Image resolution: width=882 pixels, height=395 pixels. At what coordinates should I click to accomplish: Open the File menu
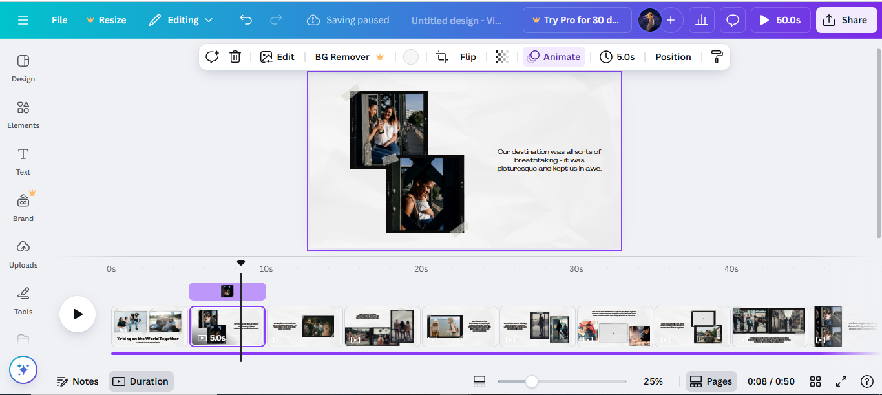(59, 20)
